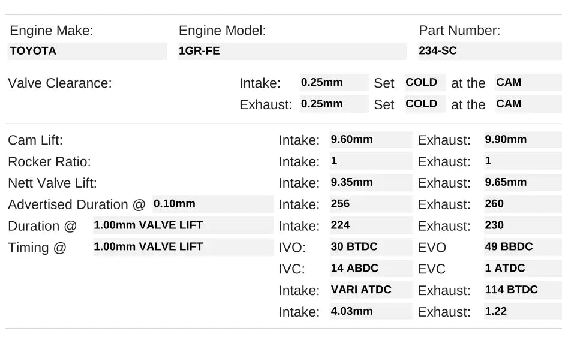Click the Intake field showing VARI ATDC
Viewport: 562px width, 352px height.
371,290
